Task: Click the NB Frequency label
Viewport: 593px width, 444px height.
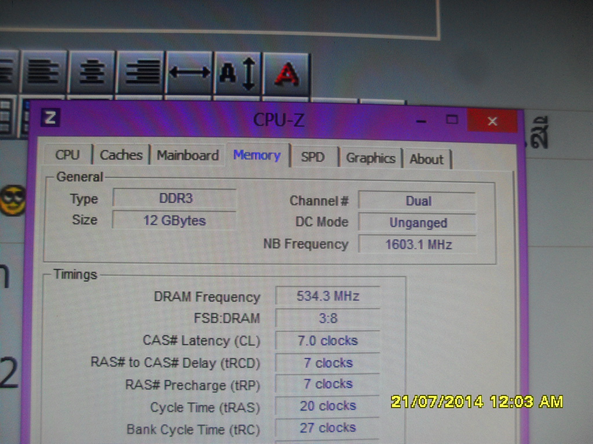Action: [306, 245]
